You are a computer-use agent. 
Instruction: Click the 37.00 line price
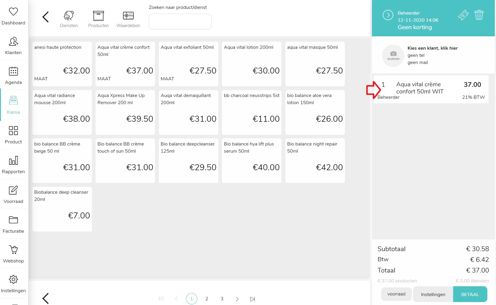(472, 85)
